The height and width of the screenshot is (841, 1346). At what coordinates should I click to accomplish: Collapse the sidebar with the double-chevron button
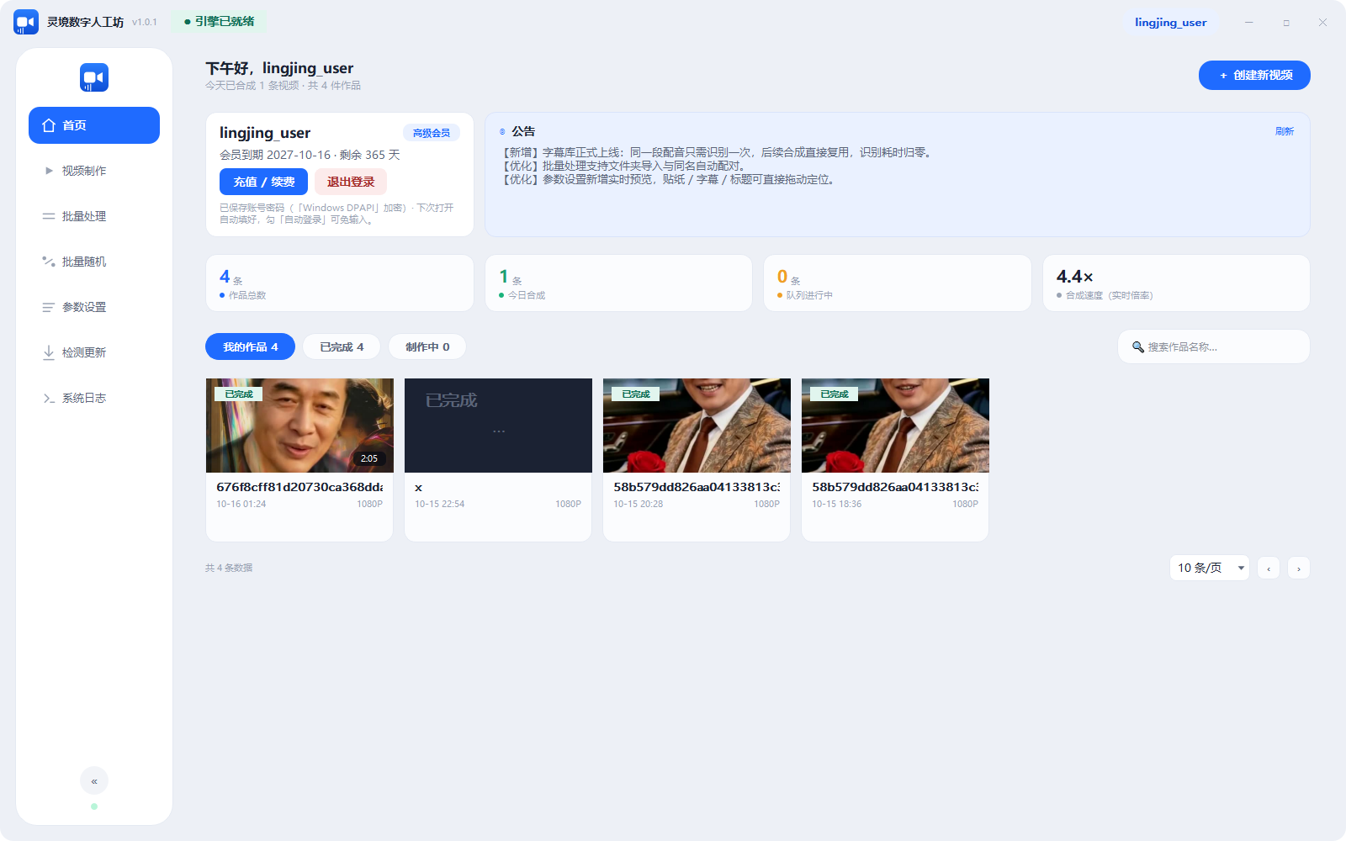point(94,780)
